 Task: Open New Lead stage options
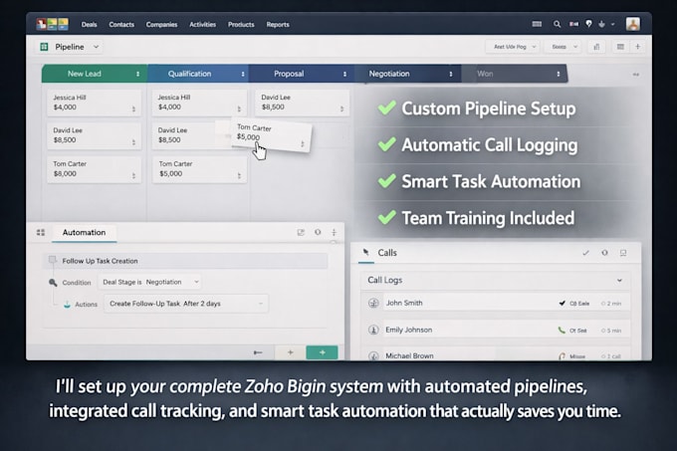[x=137, y=75]
